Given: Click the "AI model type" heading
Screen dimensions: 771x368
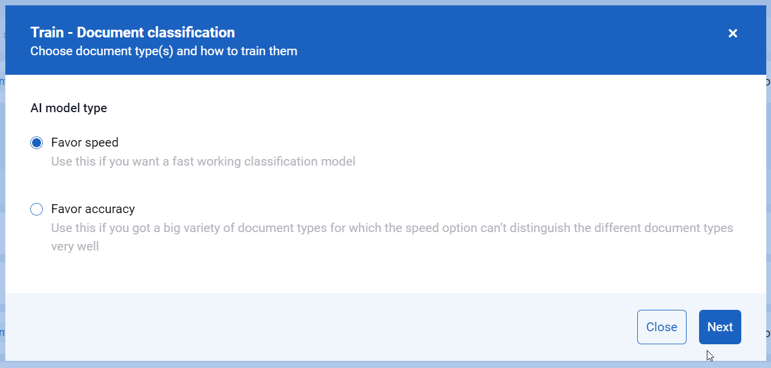Looking at the screenshot, I should pos(69,108).
